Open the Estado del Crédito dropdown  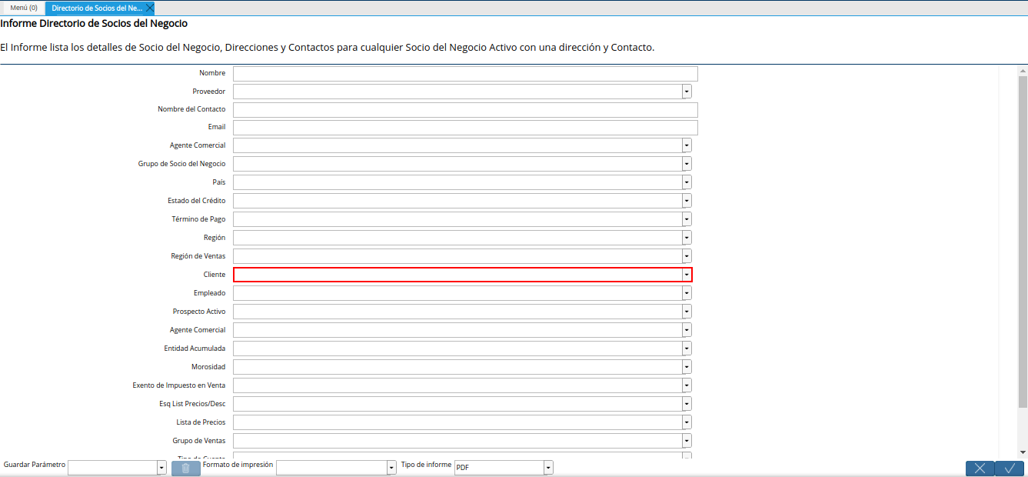pos(687,201)
